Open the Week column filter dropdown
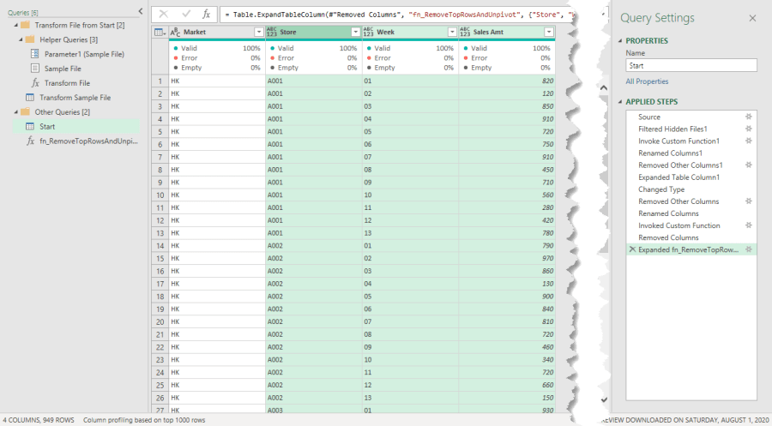Image resolution: width=772 pixels, height=426 pixels. click(x=451, y=32)
